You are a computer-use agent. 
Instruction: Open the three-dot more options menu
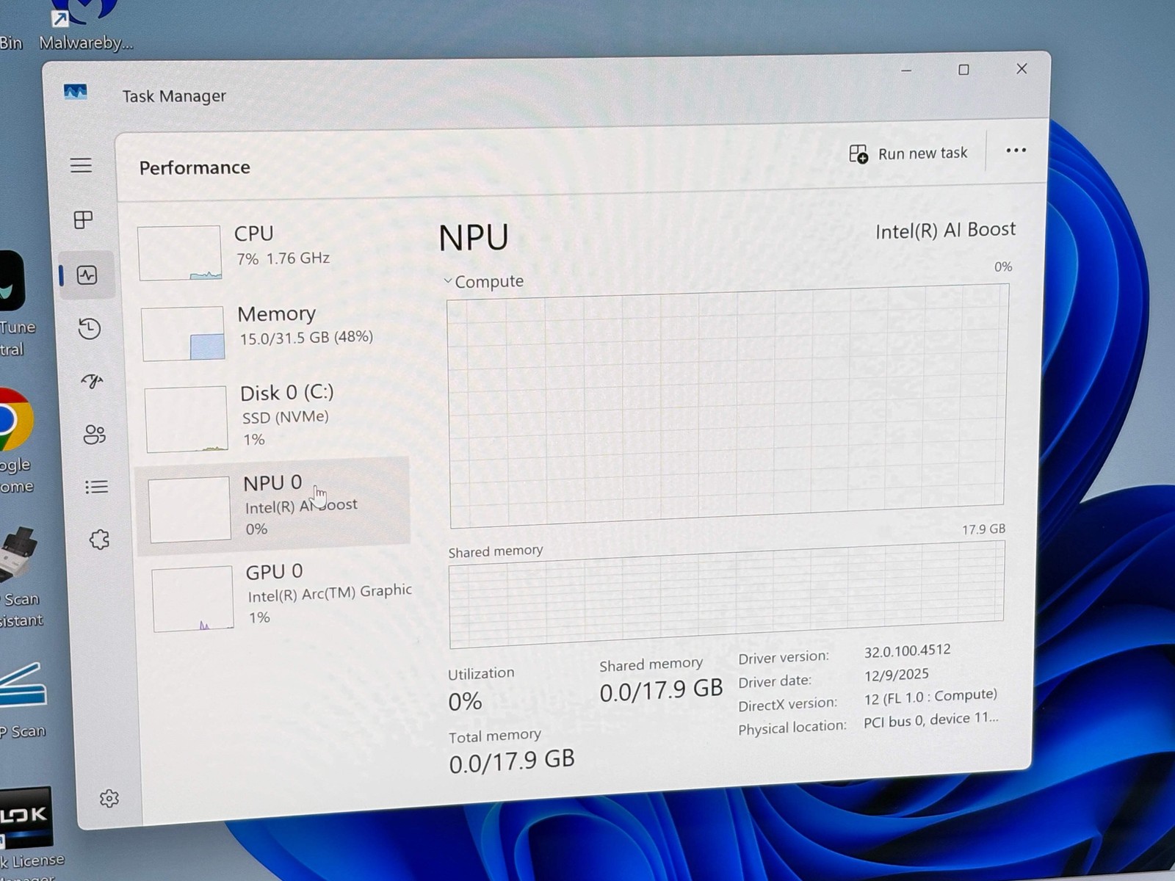[1016, 151]
